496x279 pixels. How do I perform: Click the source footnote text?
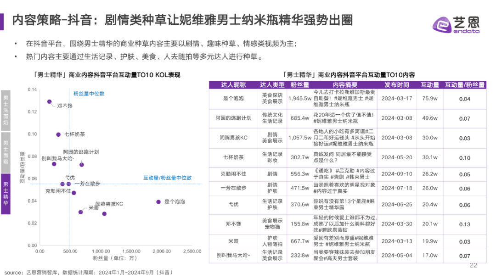click(89, 273)
